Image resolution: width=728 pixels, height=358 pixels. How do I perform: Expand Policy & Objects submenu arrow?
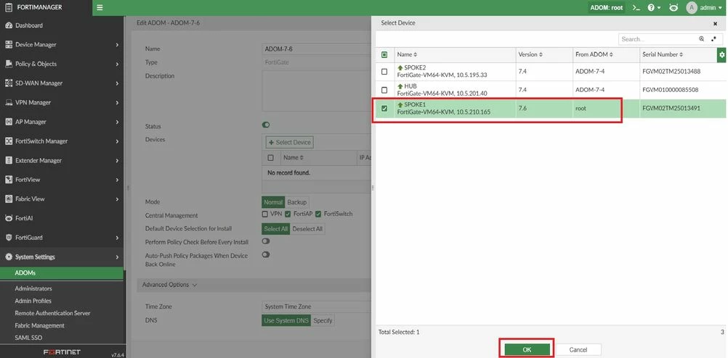pos(117,64)
